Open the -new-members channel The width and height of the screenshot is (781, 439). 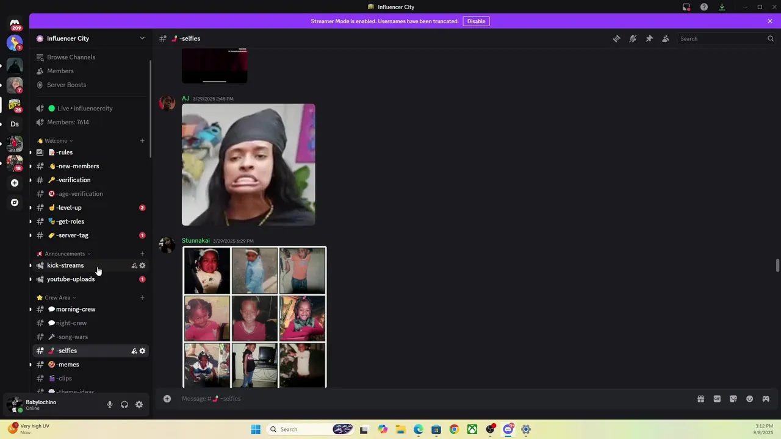pos(90,166)
